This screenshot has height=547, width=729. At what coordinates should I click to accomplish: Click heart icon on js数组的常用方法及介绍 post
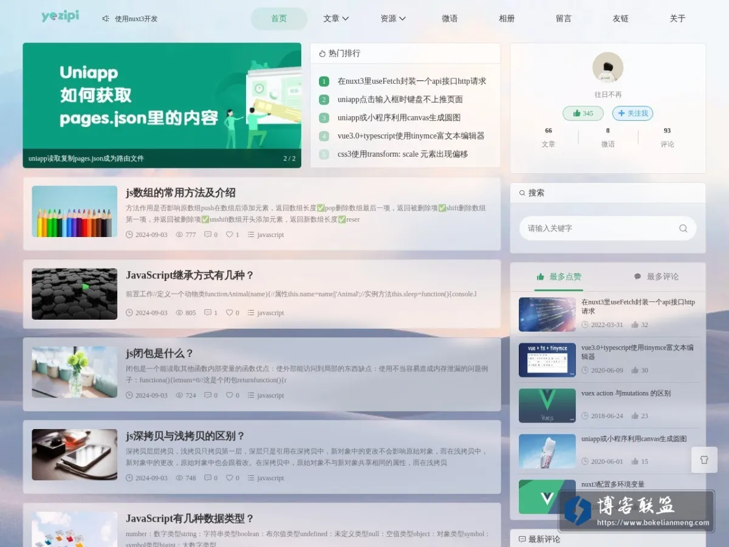pyautogui.click(x=229, y=235)
